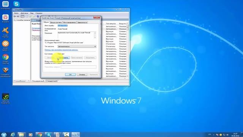
Task: Click the Остановить button in dialog
Action: (x=63, y=57)
